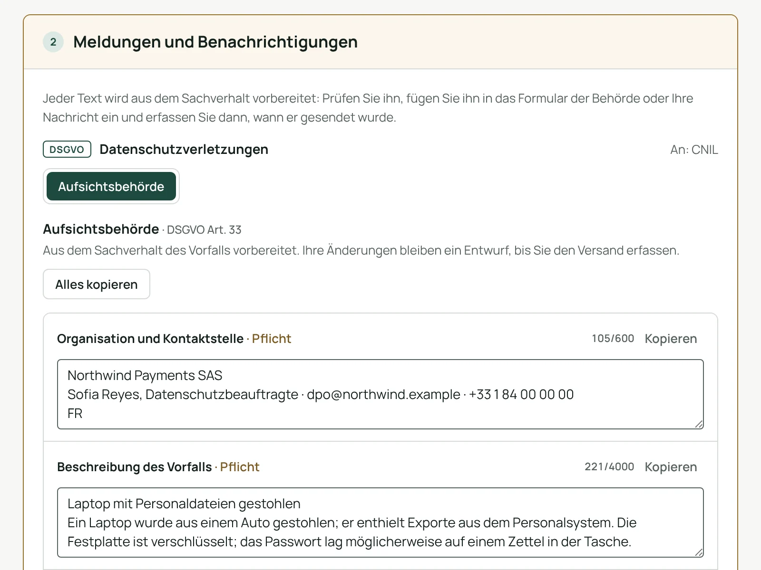Click the 221/4000 character counter

click(609, 467)
